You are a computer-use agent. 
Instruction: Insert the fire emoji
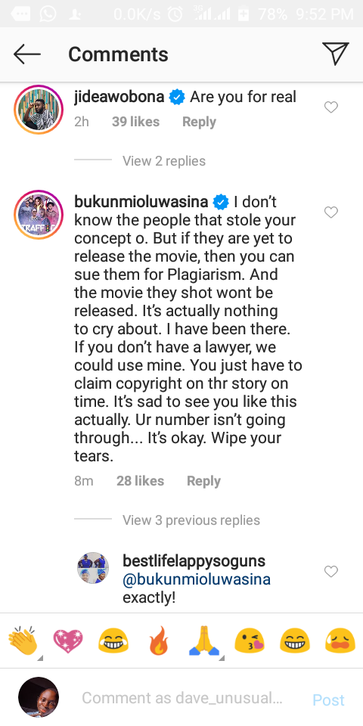(159, 642)
